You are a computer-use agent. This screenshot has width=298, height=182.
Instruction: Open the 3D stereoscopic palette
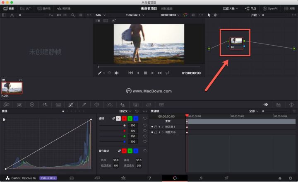click(161, 104)
